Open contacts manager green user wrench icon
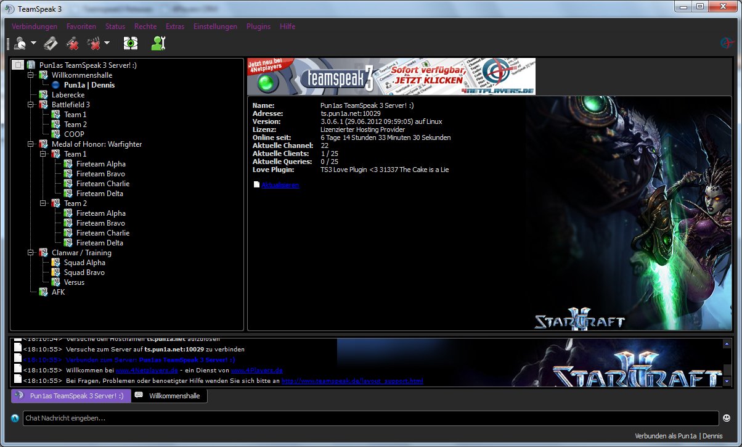Viewport: 742px width, 447px height. coord(158,43)
